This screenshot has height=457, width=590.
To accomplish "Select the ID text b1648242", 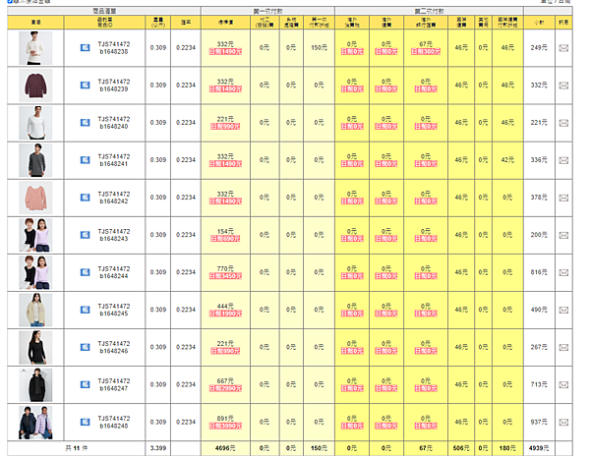I will click(x=114, y=201).
